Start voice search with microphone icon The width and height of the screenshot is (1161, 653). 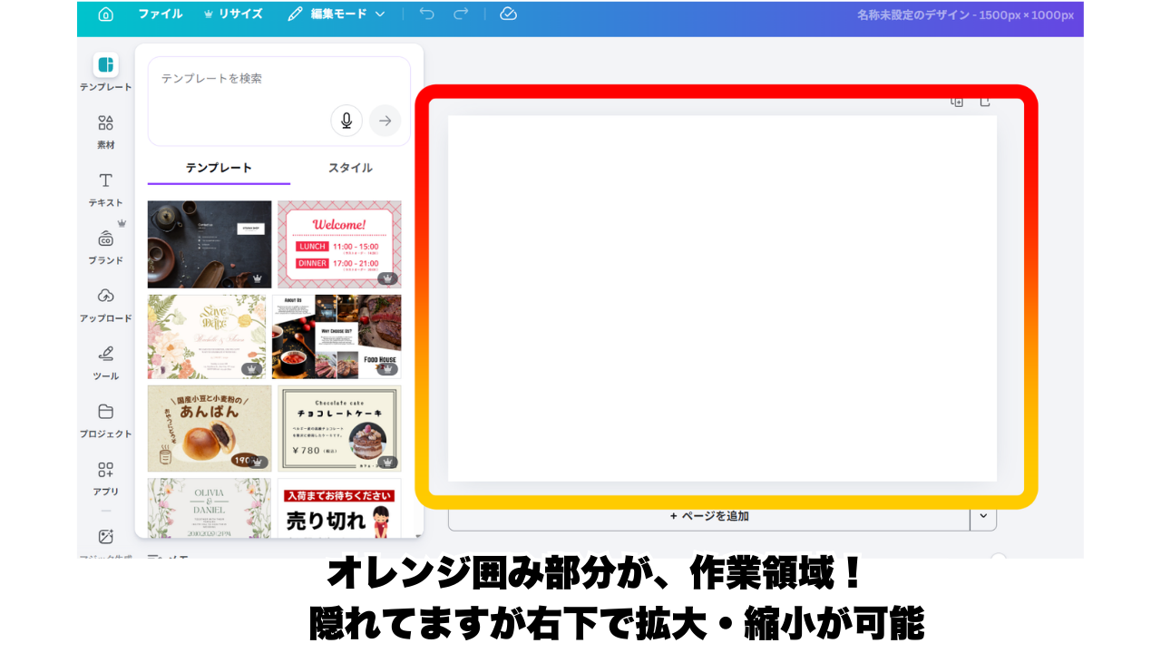click(346, 121)
